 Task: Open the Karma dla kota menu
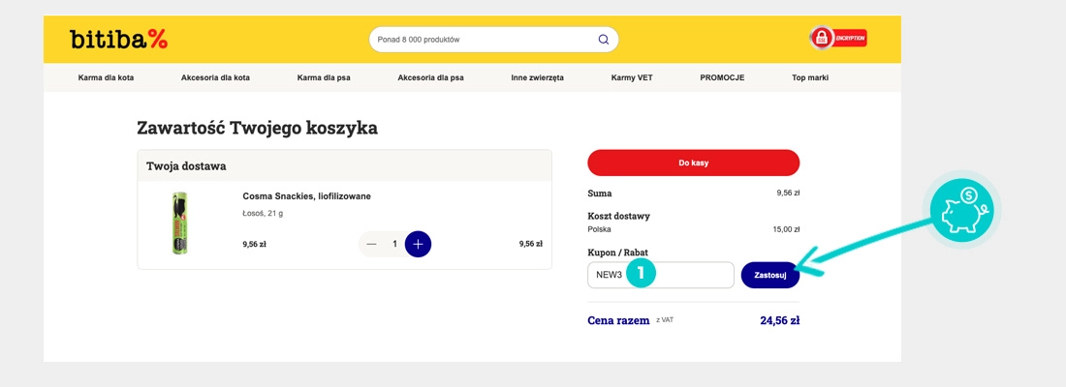(x=106, y=77)
